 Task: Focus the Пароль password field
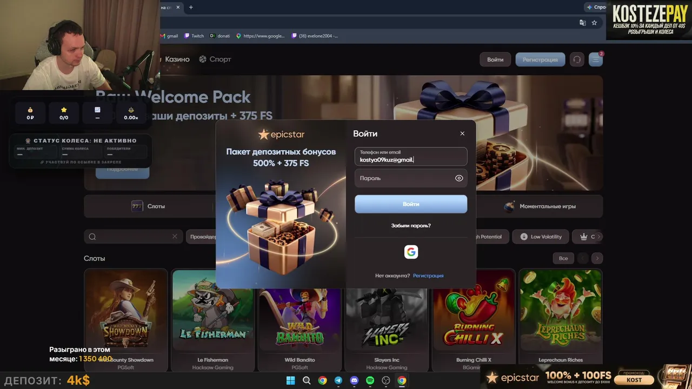411,178
